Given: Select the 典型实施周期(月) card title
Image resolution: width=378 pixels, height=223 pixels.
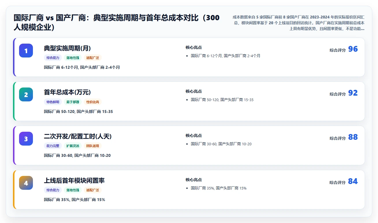Looking at the screenshot, I should (67, 48).
